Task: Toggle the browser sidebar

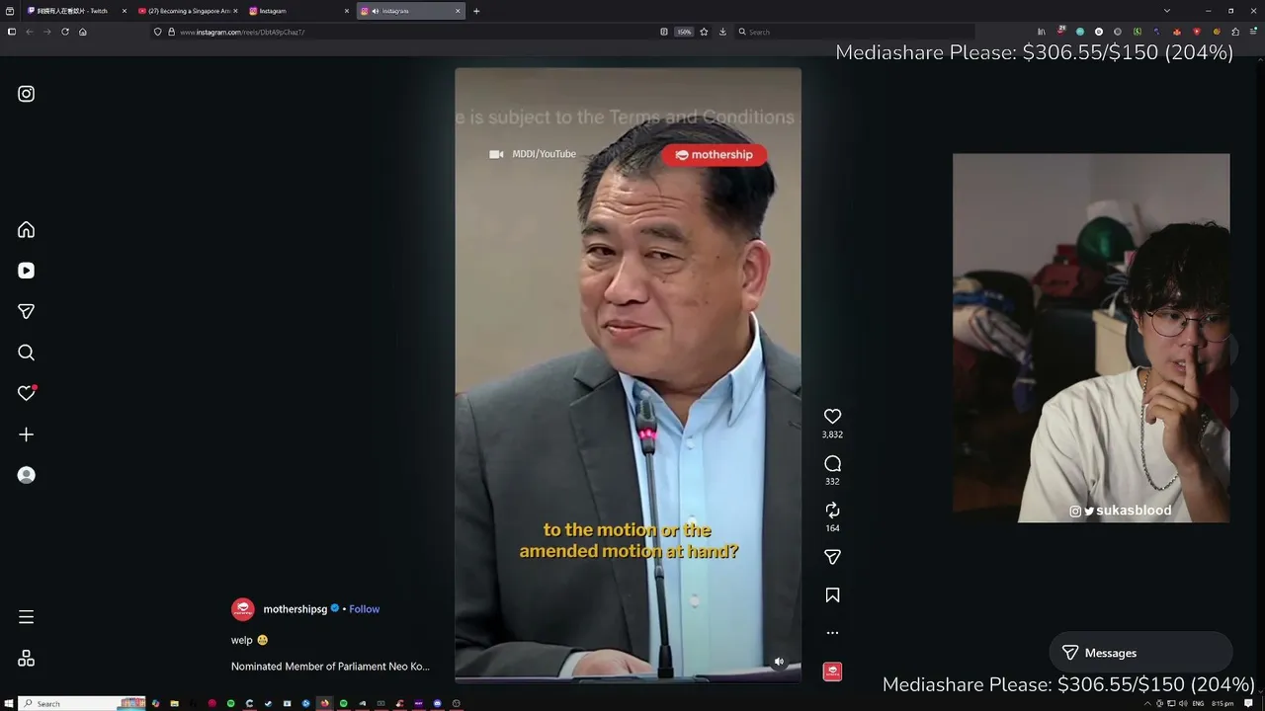Action: (11, 32)
